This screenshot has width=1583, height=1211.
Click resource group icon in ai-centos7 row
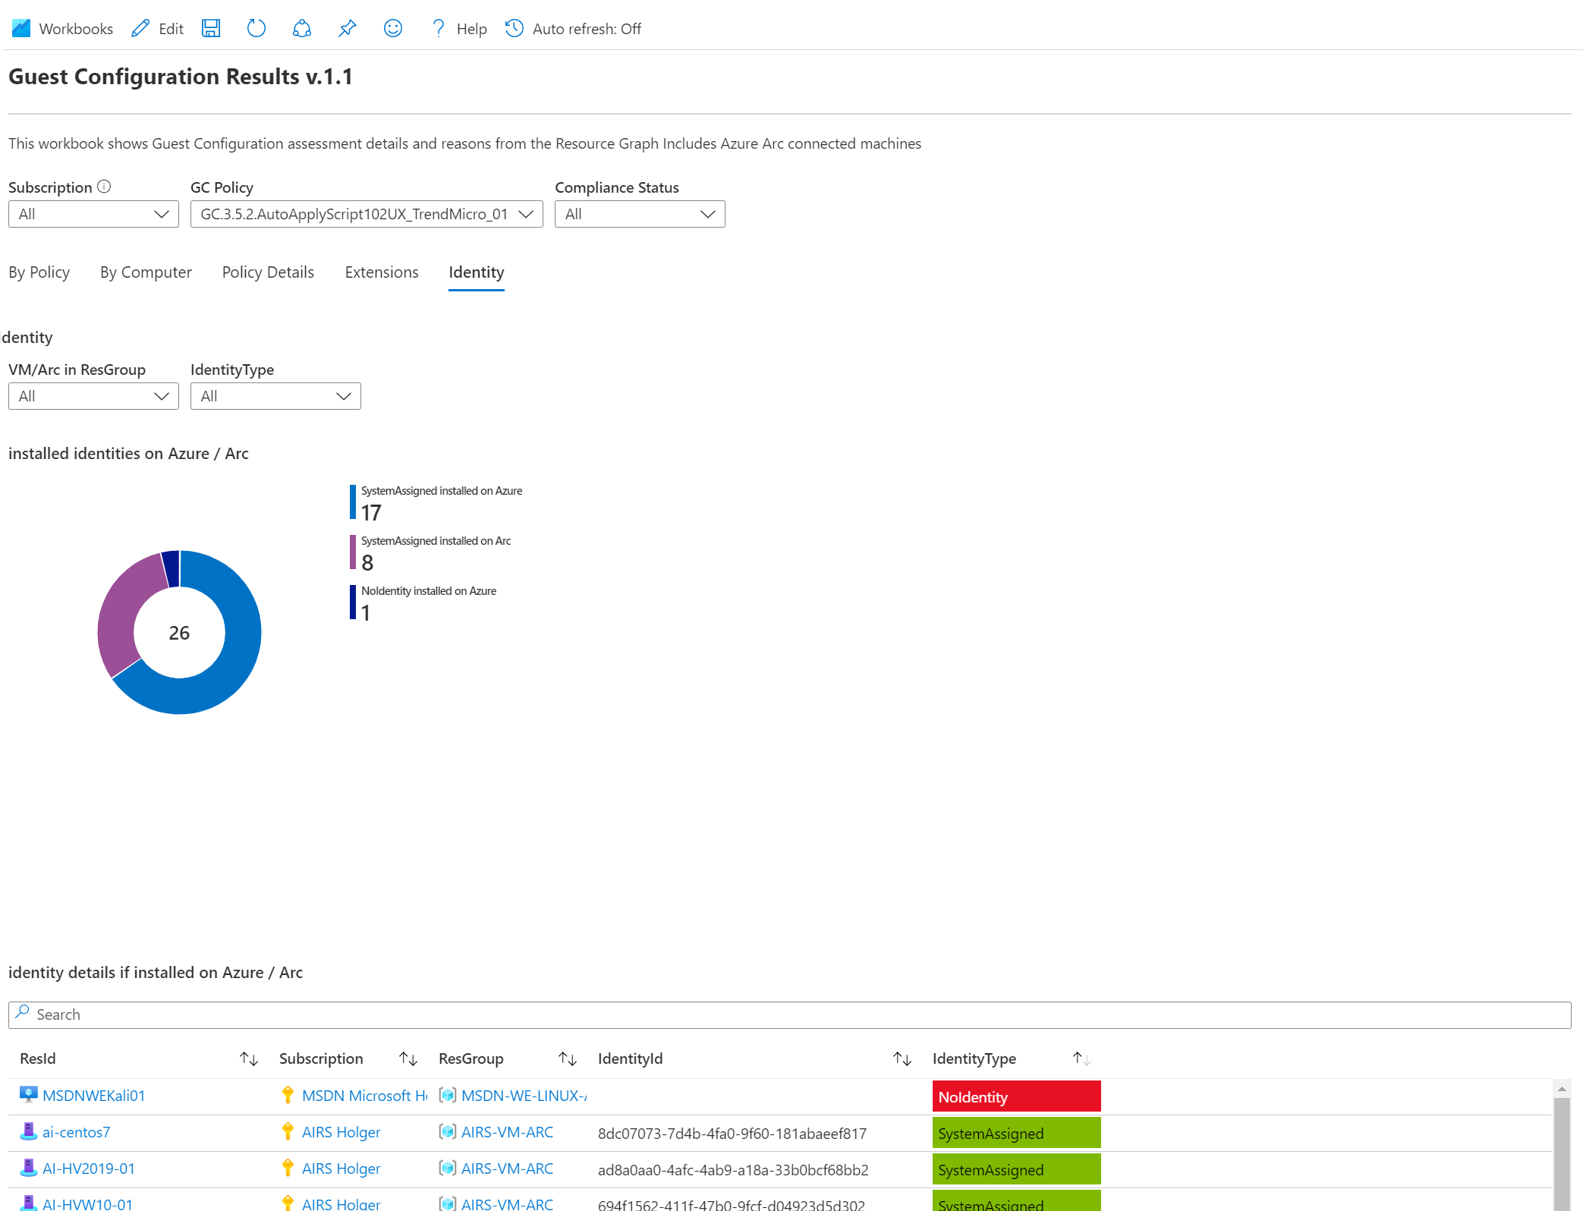448,1131
